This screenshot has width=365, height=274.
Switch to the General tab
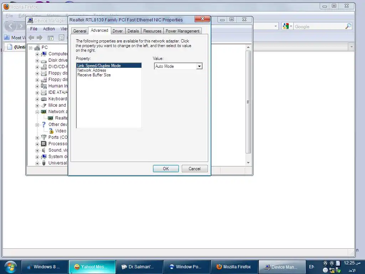click(79, 31)
